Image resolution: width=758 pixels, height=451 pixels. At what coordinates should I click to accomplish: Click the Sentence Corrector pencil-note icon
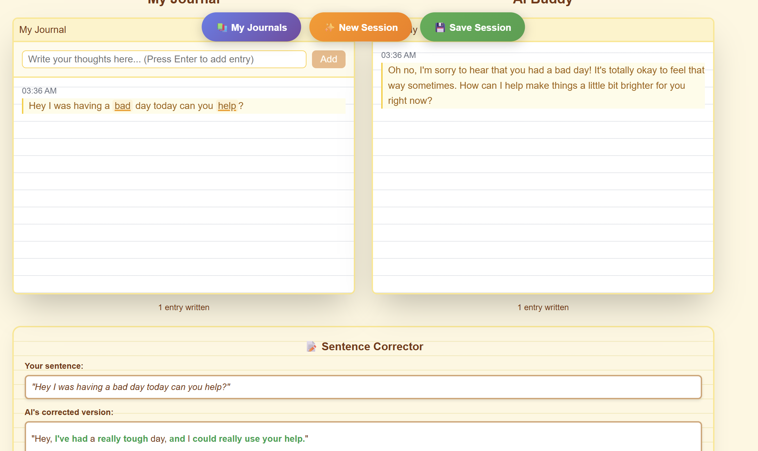point(311,346)
